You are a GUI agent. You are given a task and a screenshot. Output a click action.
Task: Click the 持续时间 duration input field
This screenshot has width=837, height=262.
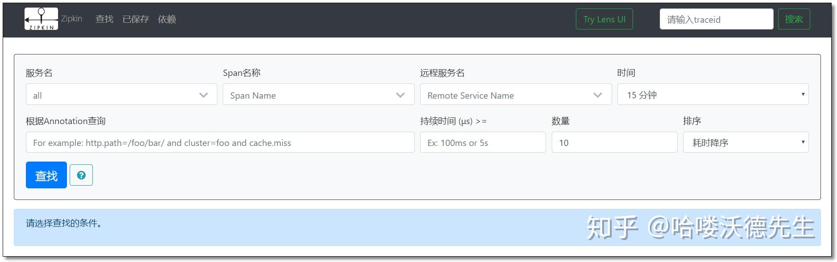coord(483,142)
